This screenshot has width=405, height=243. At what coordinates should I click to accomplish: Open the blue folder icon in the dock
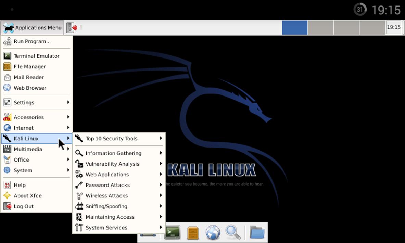(257, 232)
